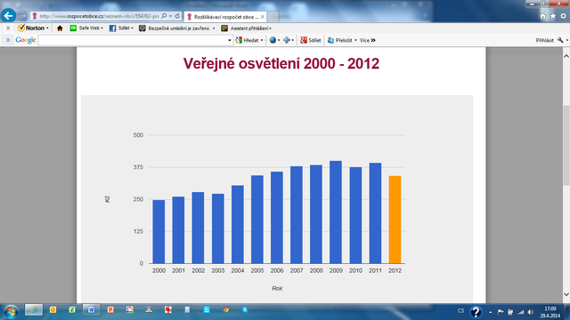Open Favorites star icon
570x320 pixels.
pyautogui.click(x=553, y=16)
